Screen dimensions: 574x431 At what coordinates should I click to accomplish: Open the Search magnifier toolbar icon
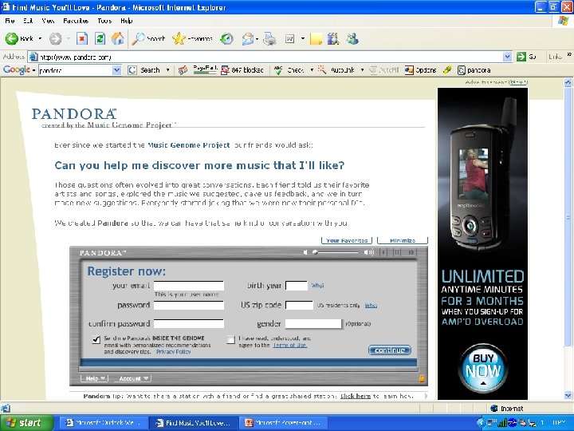point(138,38)
